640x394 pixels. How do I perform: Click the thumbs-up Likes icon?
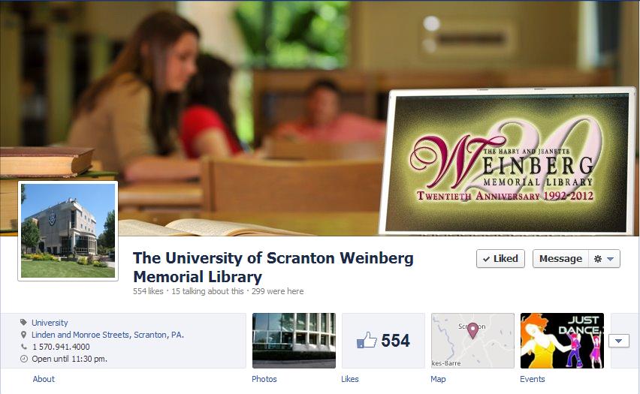pos(367,340)
